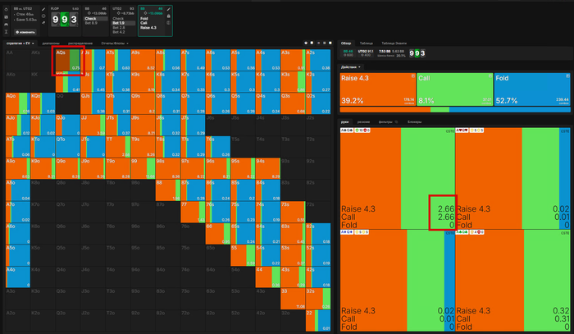The height and width of the screenshot is (334, 574).
Task: Switch to the распределение tab
Action: tap(80, 43)
